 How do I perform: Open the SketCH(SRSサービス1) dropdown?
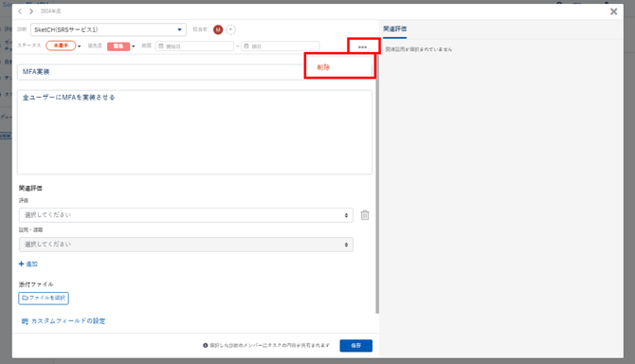(x=108, y=29)
